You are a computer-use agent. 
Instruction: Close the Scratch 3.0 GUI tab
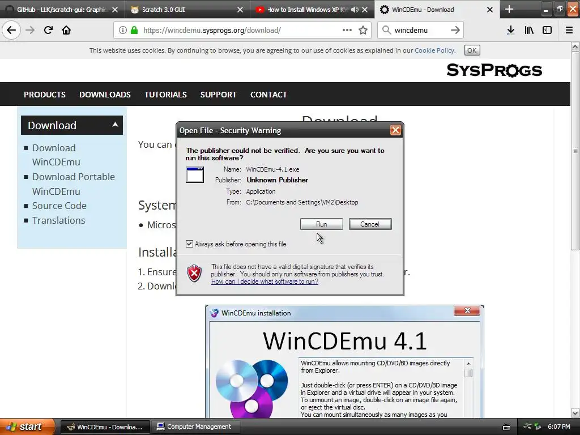point(240,10)
